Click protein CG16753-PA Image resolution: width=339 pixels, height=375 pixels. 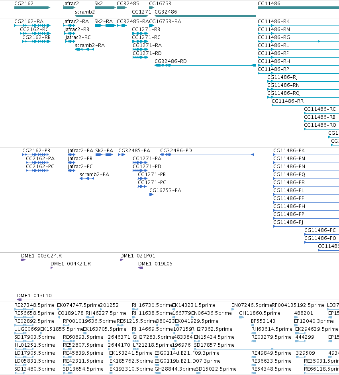(165, 190)
